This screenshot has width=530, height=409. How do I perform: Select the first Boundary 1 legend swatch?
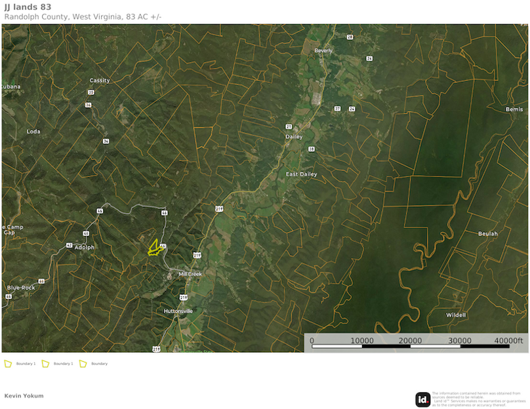pyautogui.click(x=9, y=362)
